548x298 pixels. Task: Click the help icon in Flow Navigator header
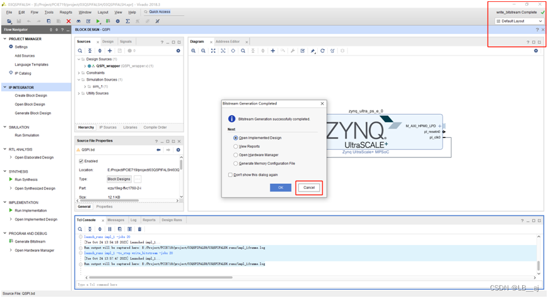coord(62,30)
